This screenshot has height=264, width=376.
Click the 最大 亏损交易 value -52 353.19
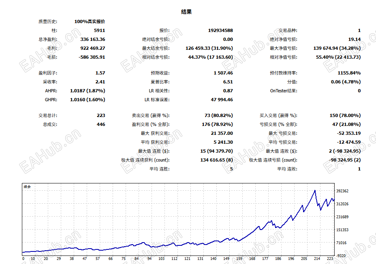[349, 133]
